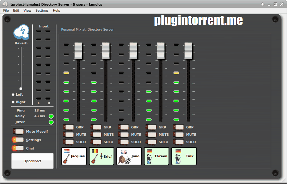The image size is (287, 184).
Task: Click the keep-above arrow in title bar
Action: (263, 4)
